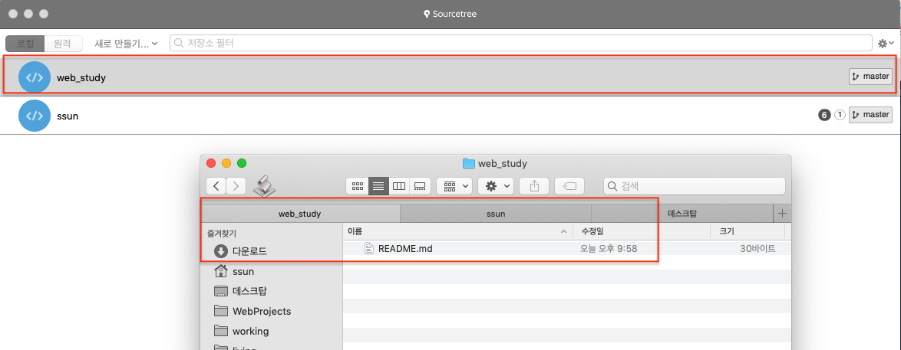This screenshot has width=901, height=350.
Task: Click README.md modified time 오늘 오후 9:58
Action: tap(609, 248)
